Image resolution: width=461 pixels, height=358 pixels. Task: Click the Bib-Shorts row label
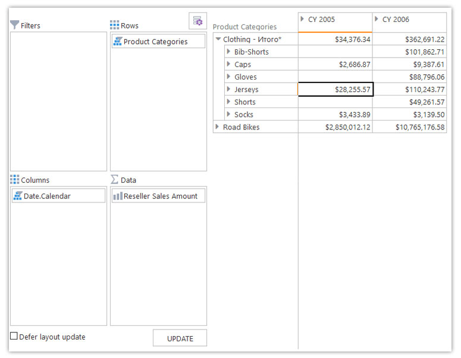[252, 52]
